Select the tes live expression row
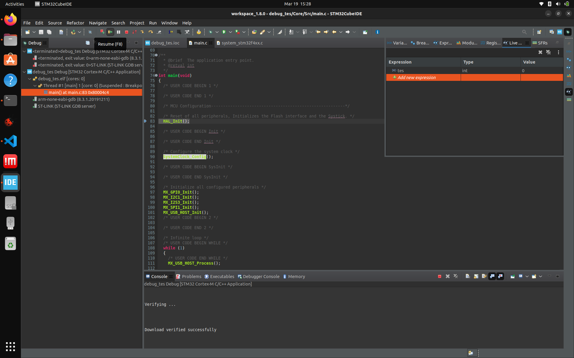This screenshot has height=358, width=574. tap(474, 71)
